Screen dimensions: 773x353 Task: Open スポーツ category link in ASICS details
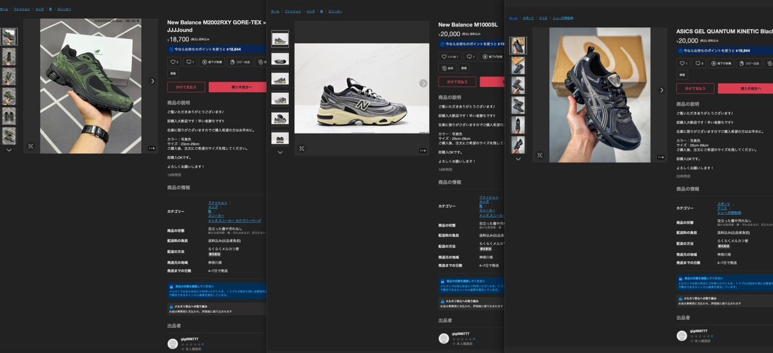(724, 204)
